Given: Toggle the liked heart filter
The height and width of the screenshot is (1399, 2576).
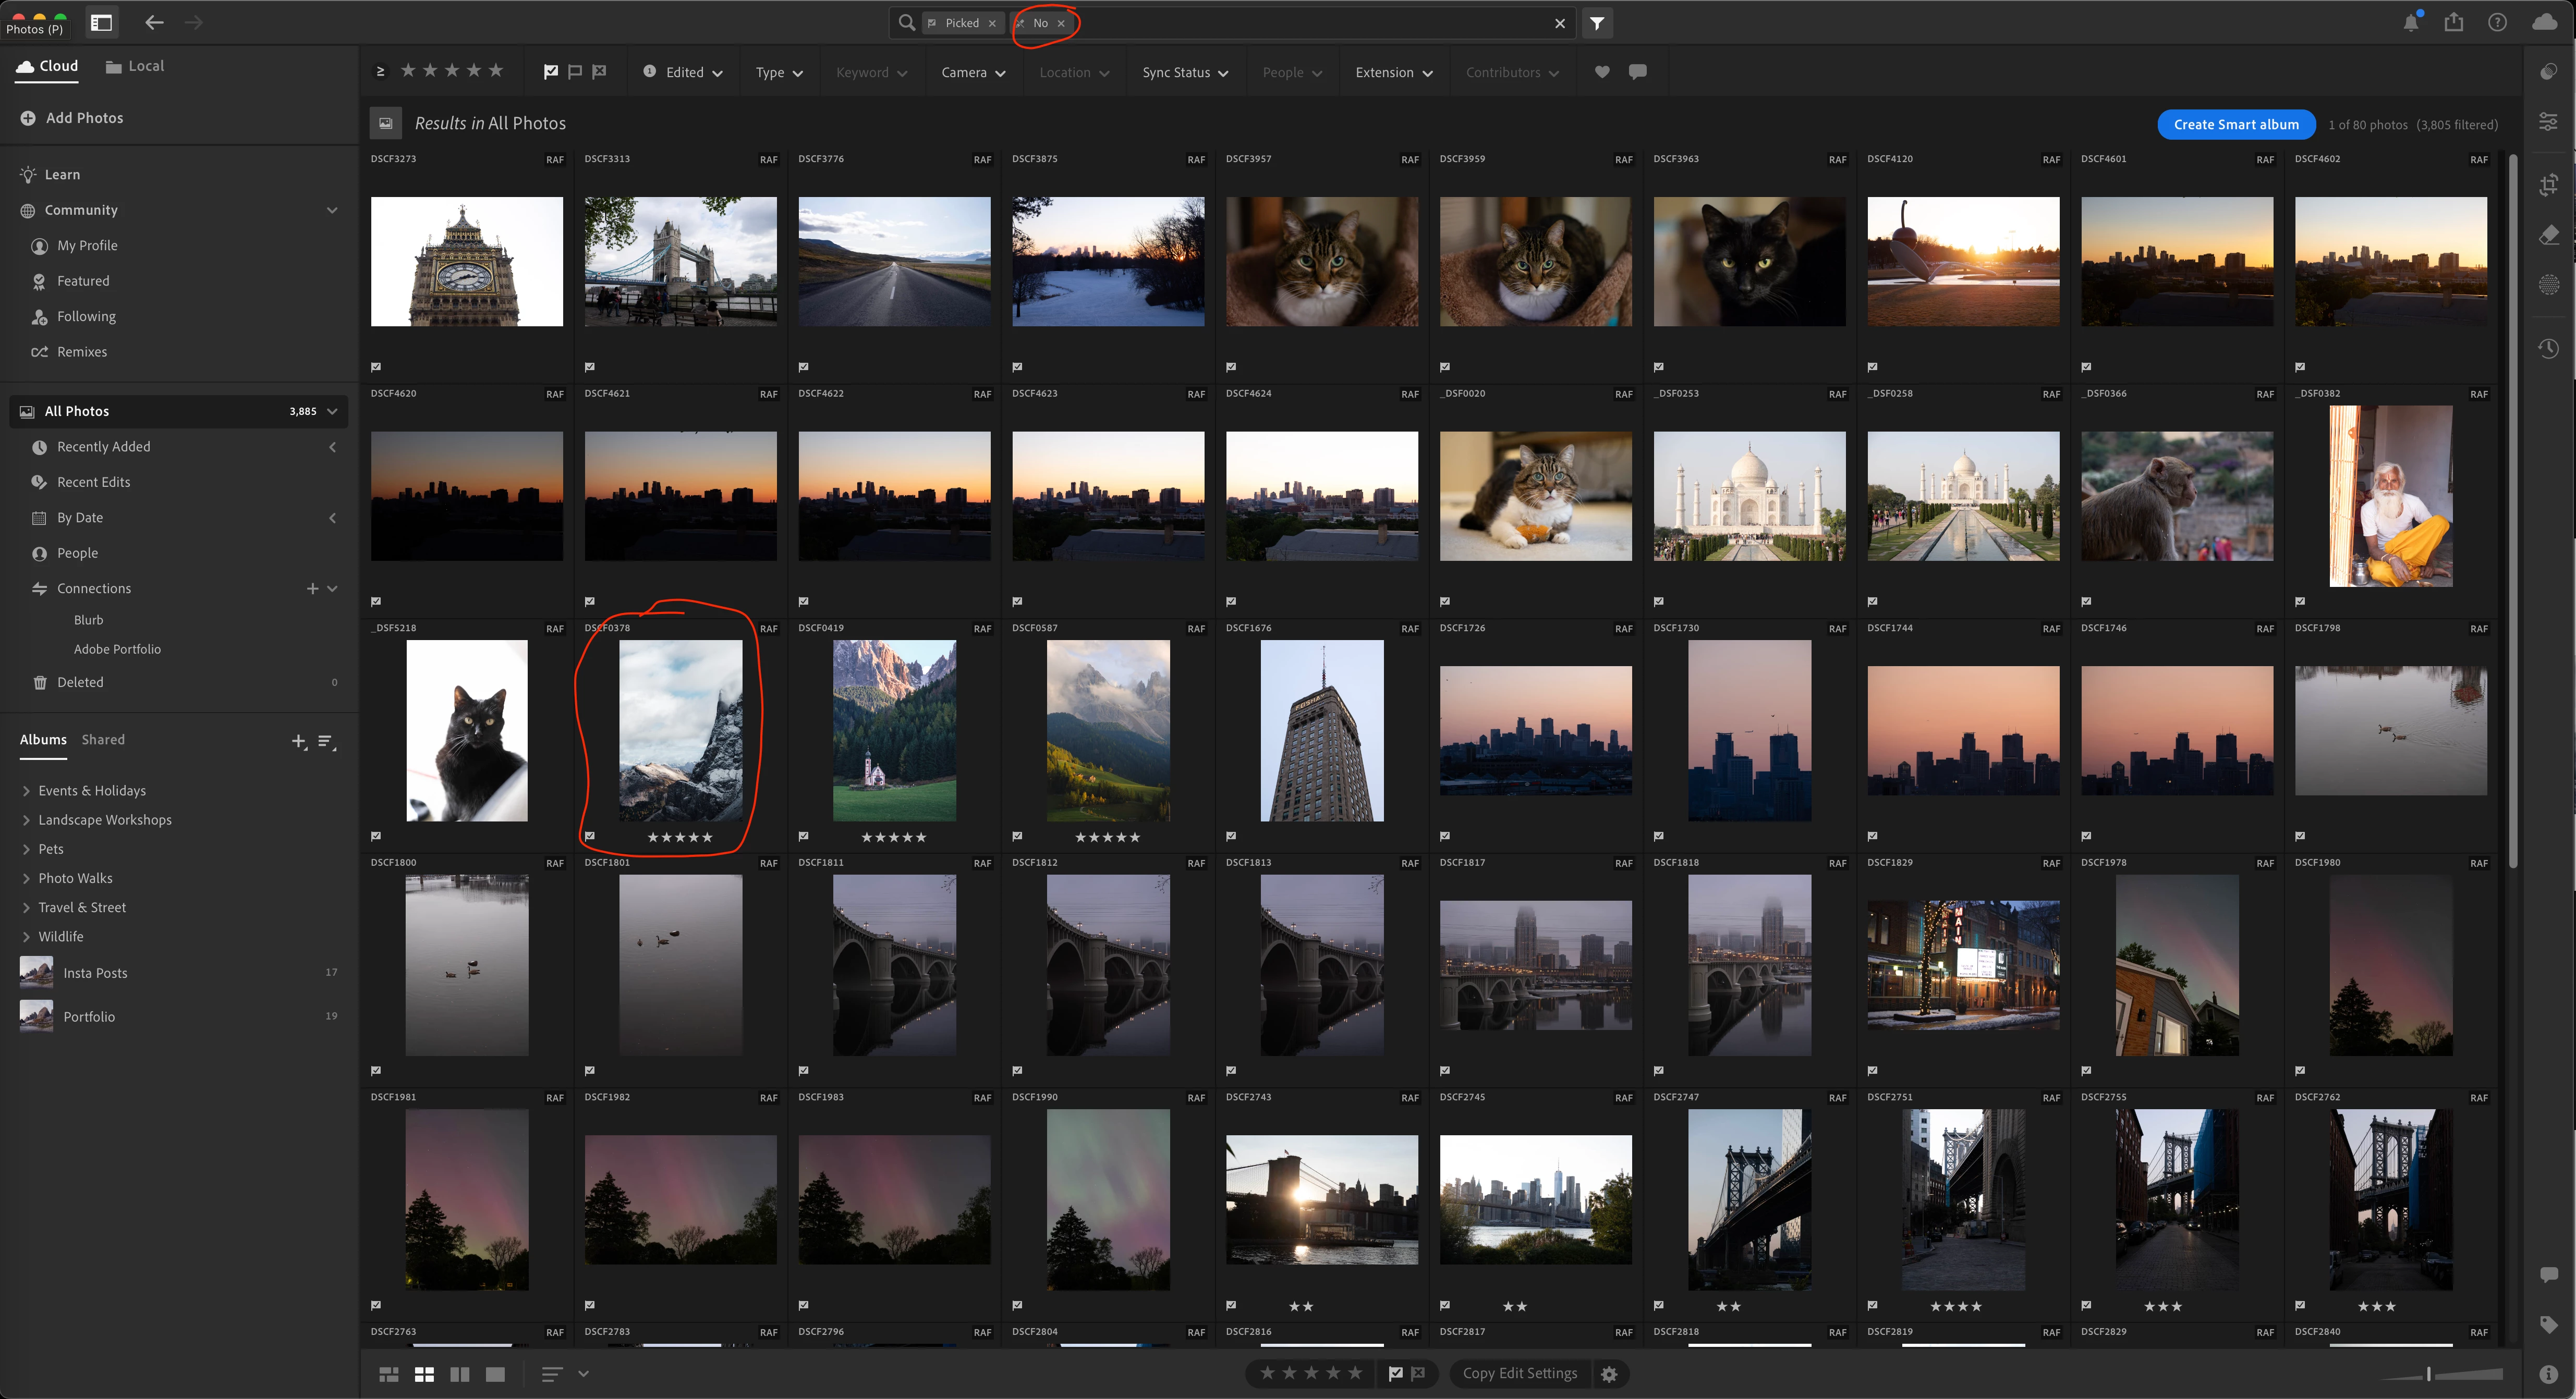Looking at the screenshot, I should click(x=1602, y=72).
